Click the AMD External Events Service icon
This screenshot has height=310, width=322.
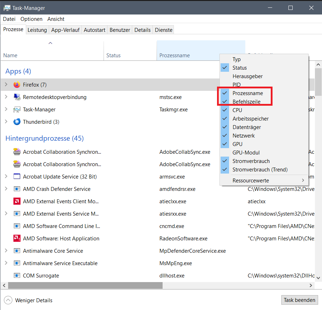[17, 214]
